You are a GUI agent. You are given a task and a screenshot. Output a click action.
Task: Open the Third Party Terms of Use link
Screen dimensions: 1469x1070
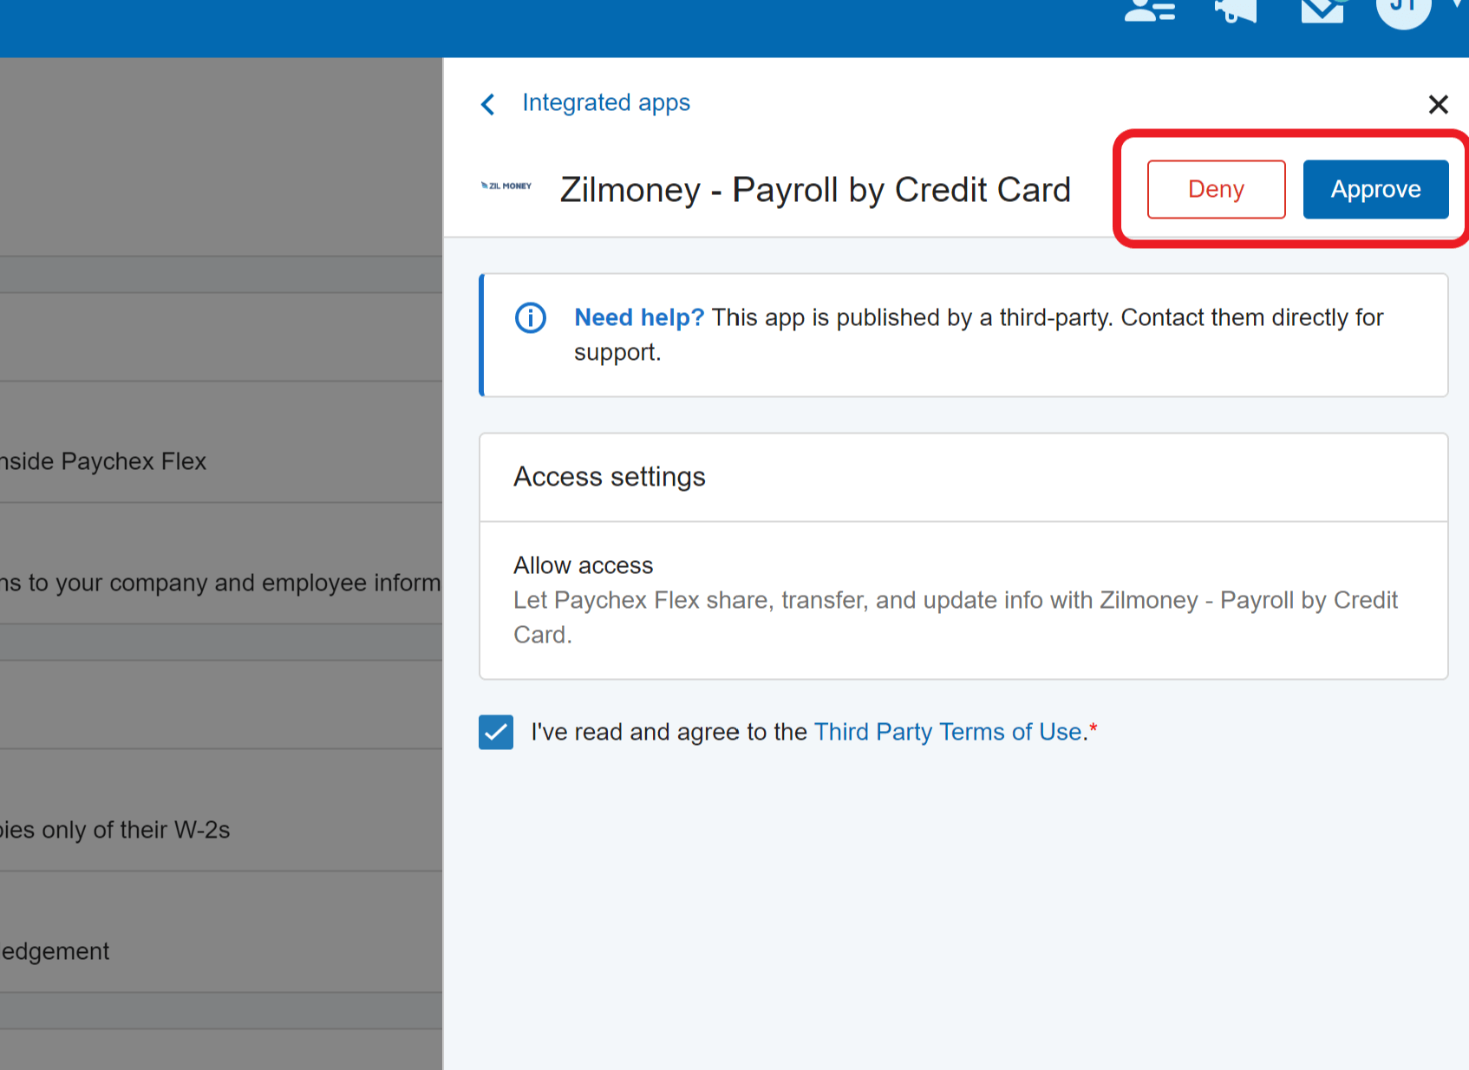click(x=948, y=732)
